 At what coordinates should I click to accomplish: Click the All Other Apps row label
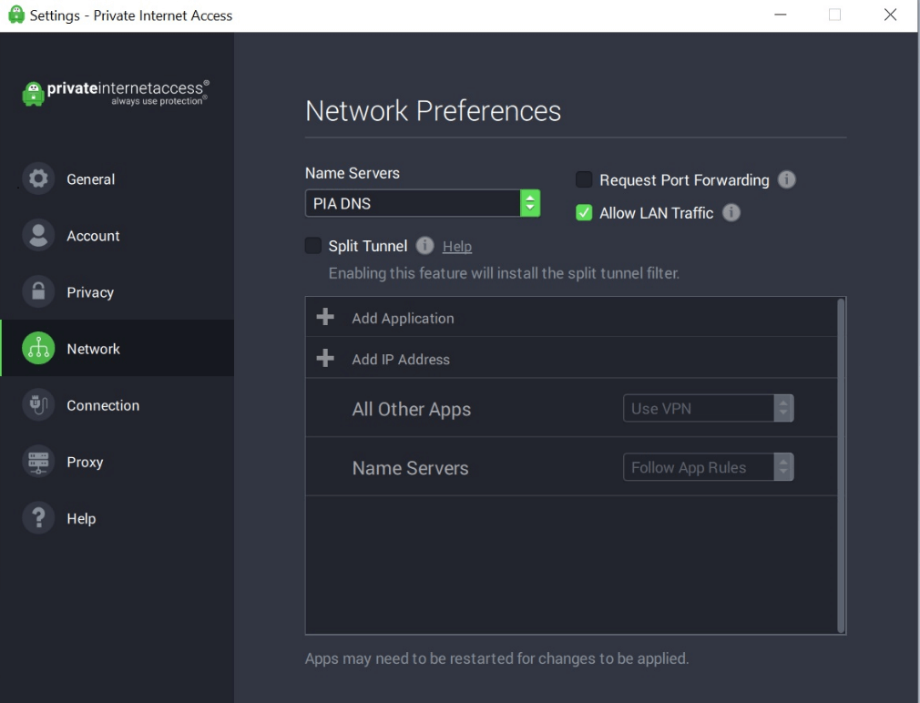click(x=412, y=409)
